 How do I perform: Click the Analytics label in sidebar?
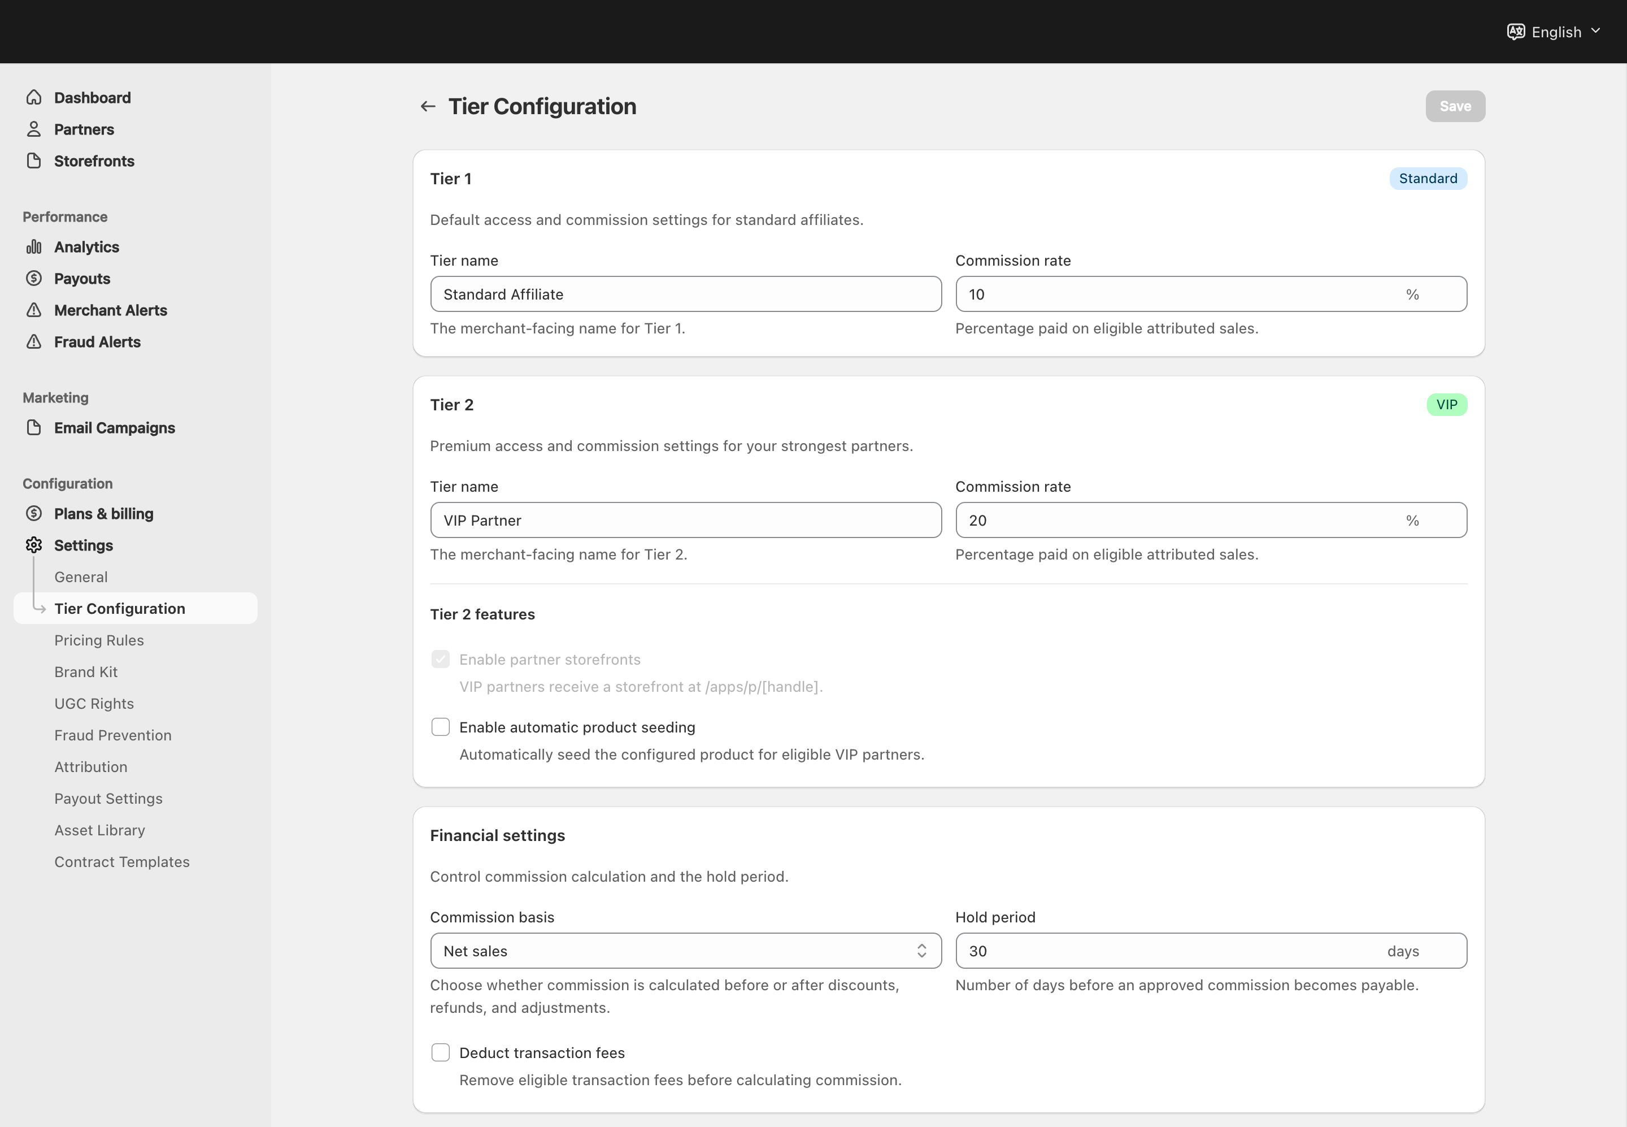pos(87,247)
